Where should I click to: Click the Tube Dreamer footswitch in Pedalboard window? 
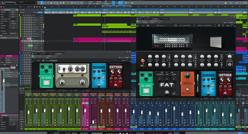[x=46, y=82]
